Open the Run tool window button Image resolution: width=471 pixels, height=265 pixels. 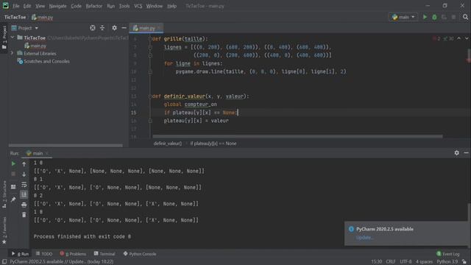click(x=20, y=254)
